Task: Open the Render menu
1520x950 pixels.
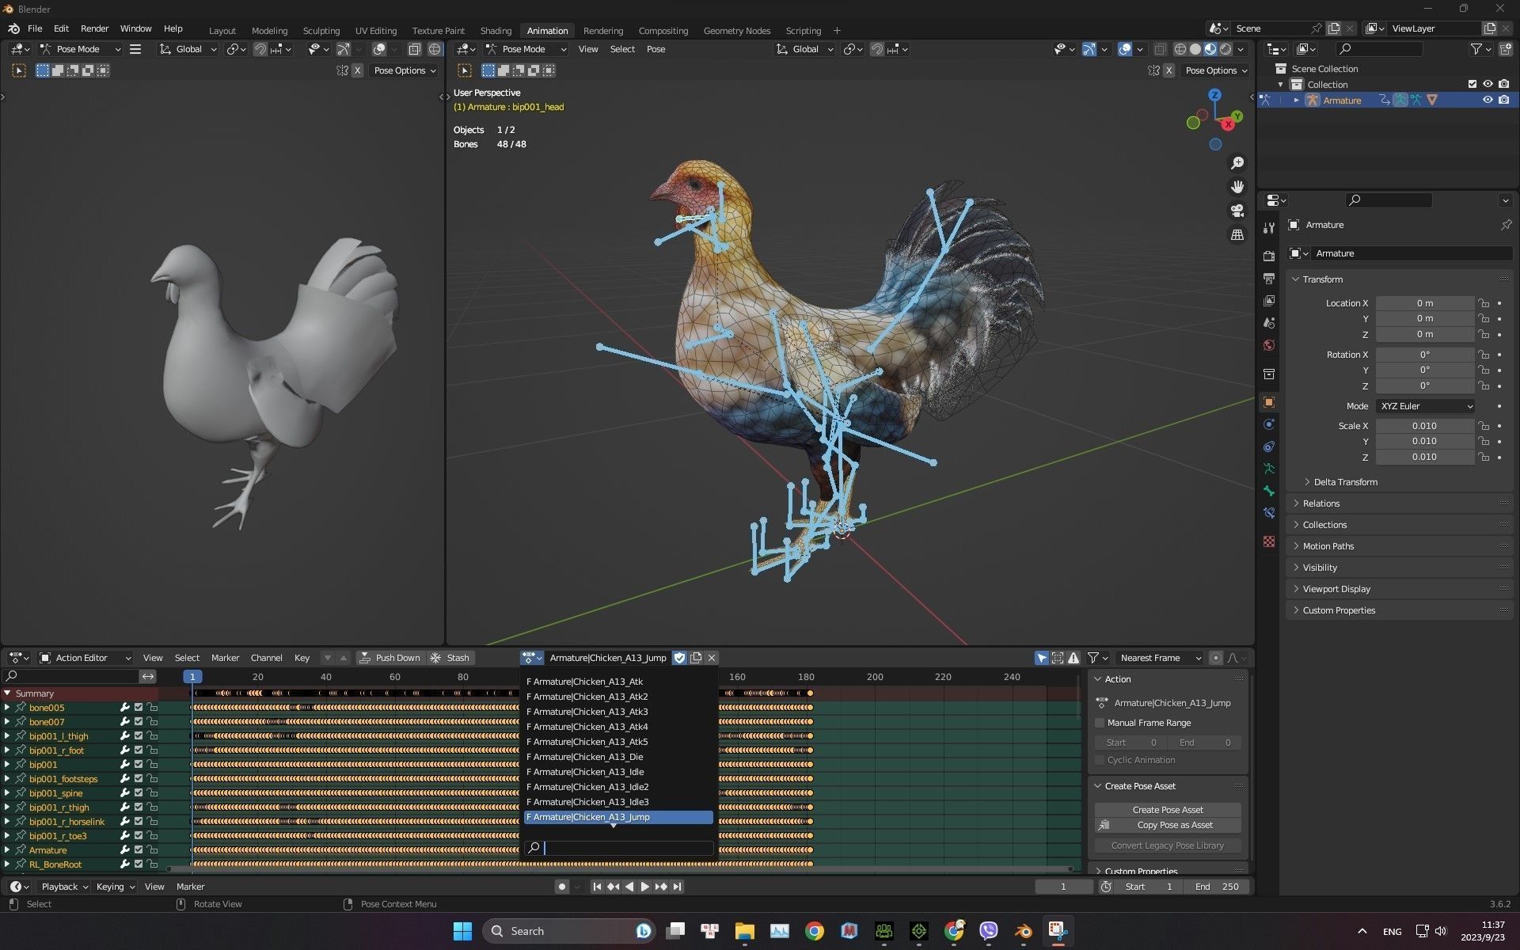Action: point(94,28)
